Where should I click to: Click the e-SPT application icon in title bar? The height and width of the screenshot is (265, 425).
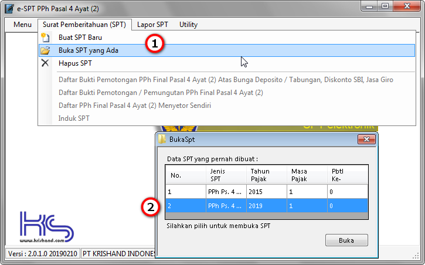[x=9, y=8]
